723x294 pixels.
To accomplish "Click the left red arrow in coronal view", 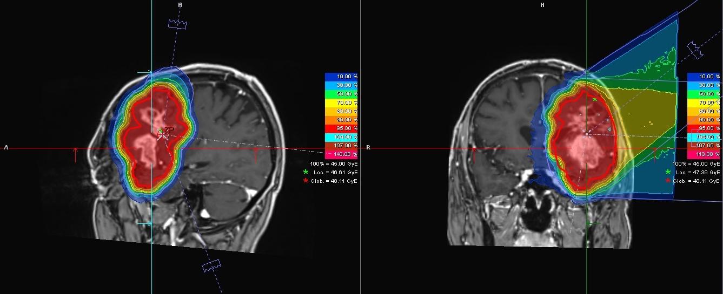I will (474, 154).
